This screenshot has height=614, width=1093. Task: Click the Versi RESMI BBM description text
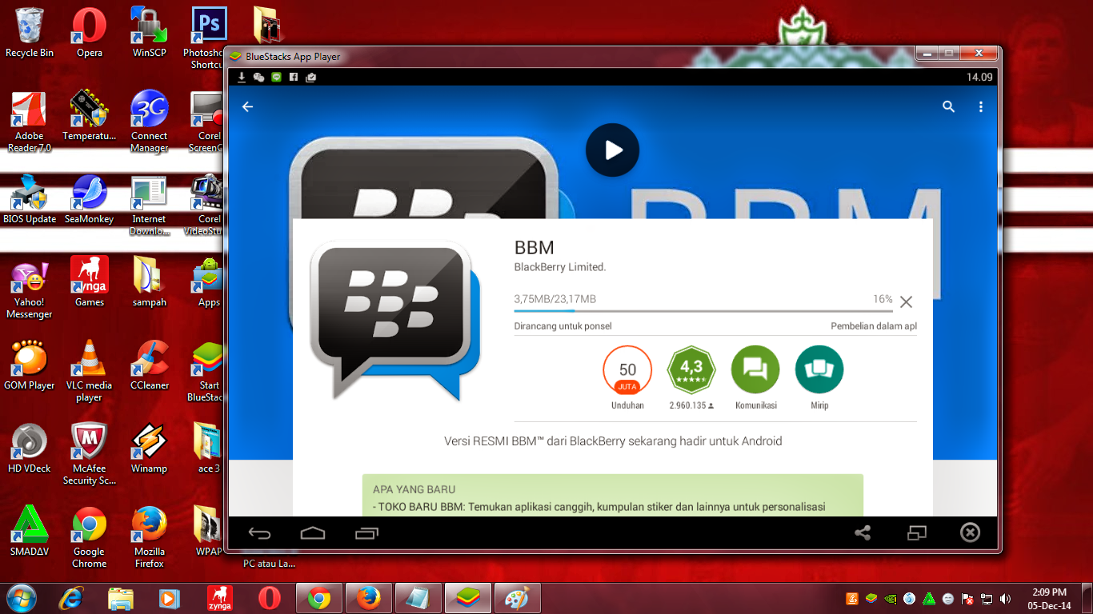pyautogui.click(x=613, y=441)
